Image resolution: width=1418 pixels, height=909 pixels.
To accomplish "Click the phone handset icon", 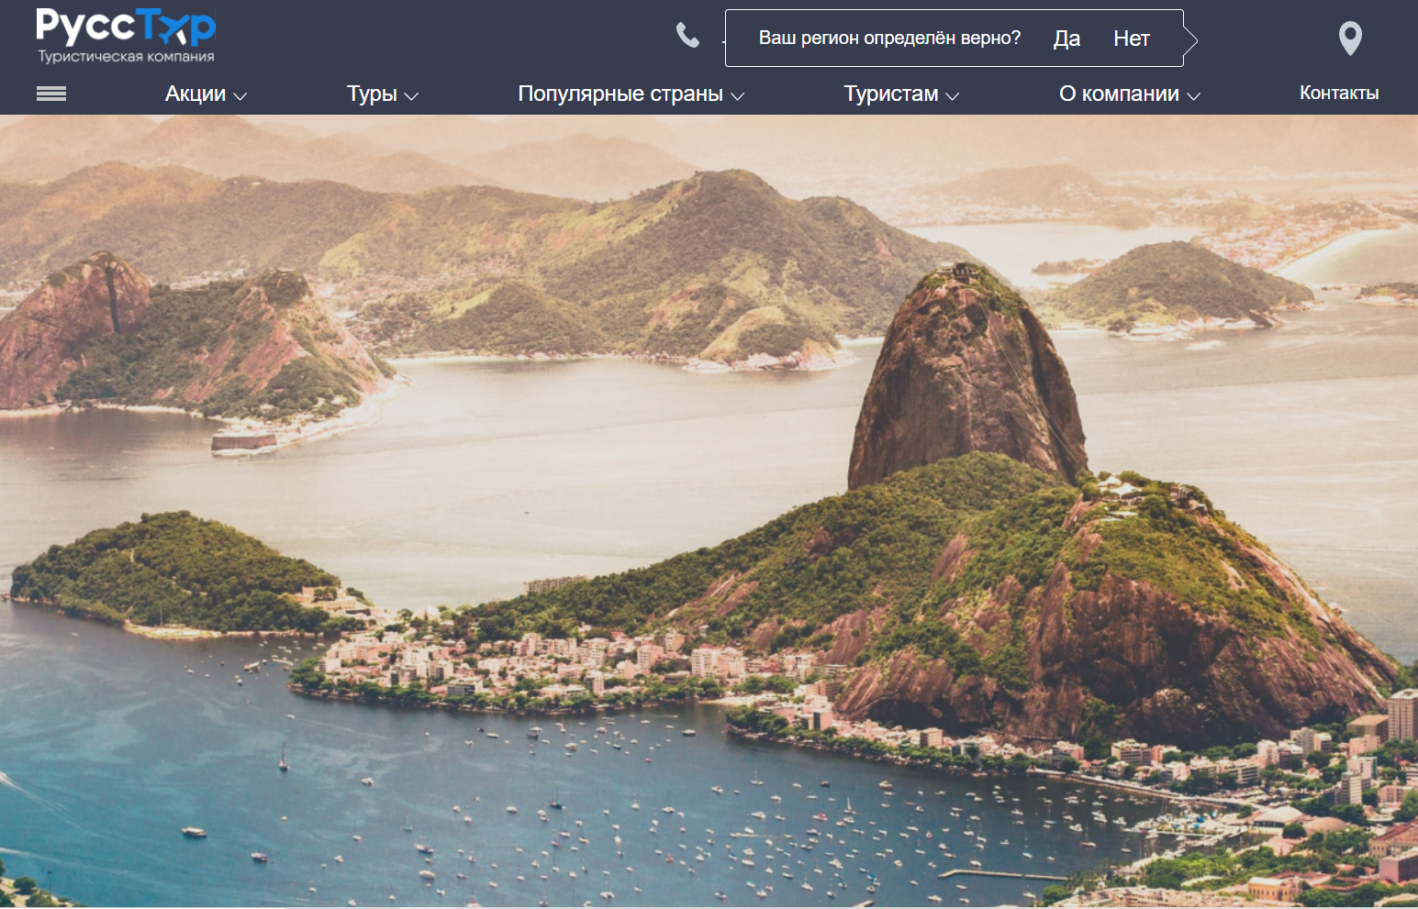I will coord(687,36).
